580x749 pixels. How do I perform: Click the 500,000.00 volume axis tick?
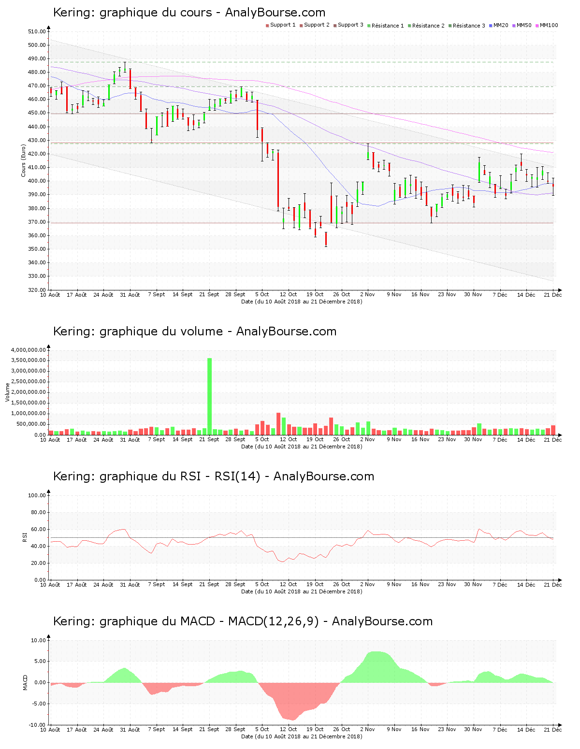[31, 424]
